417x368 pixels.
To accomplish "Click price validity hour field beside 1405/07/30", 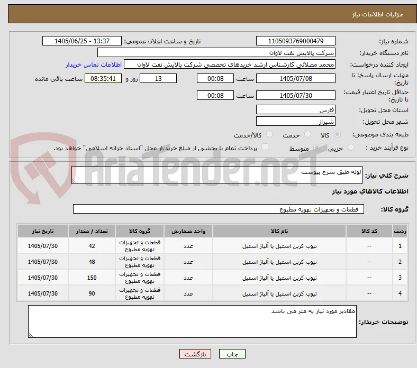I will [215, 95].
